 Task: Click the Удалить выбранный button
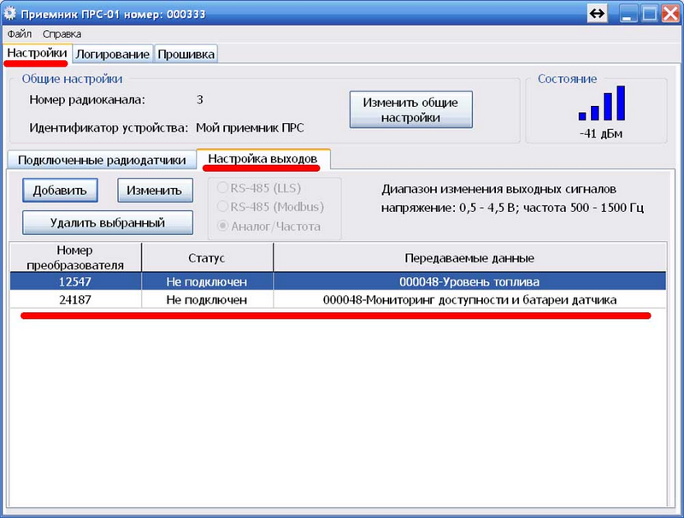coord(108,223)
